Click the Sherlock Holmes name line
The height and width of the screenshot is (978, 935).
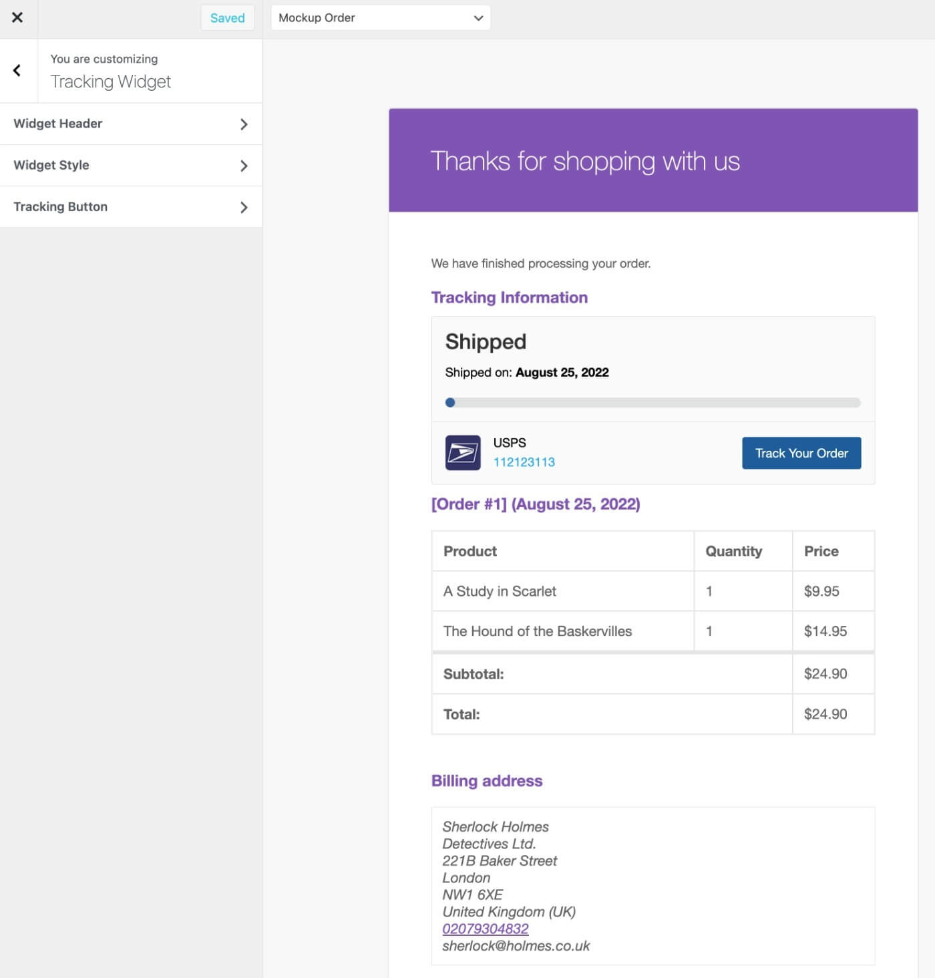[496, 827]
